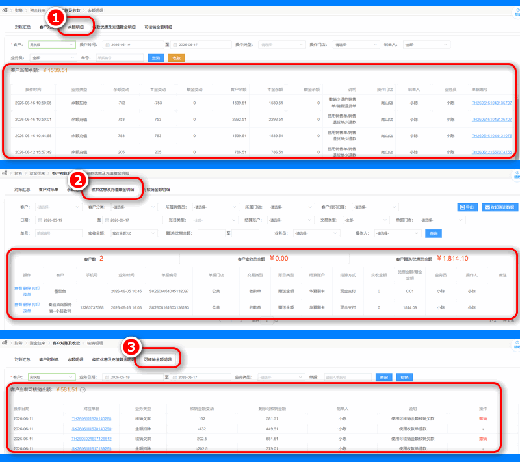Viewport: 520px width, 462px height.
Task: Open 业务员 dropdown in panel 1
Action: pyautogui.click(x=53, y=58)
